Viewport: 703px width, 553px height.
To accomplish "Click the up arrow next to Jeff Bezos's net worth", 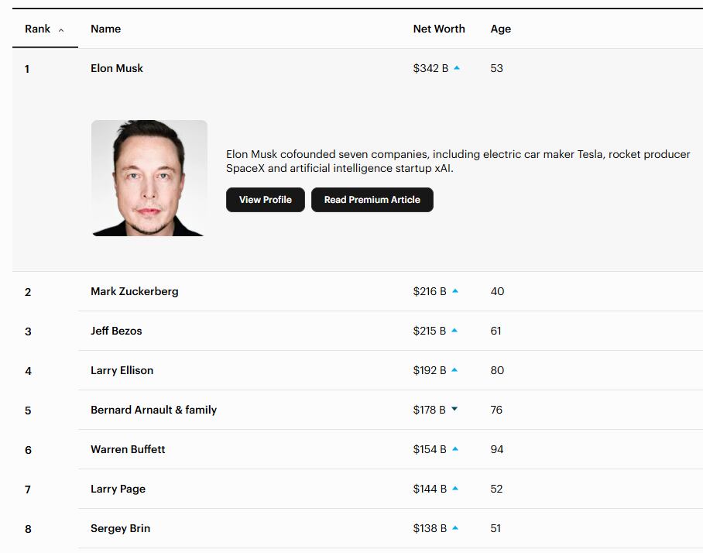I will [454, 330].
